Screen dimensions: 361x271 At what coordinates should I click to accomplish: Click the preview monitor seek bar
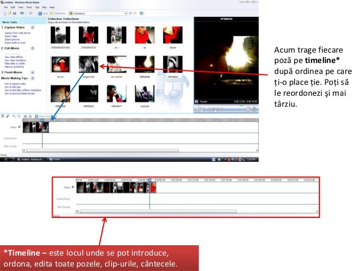226,105
